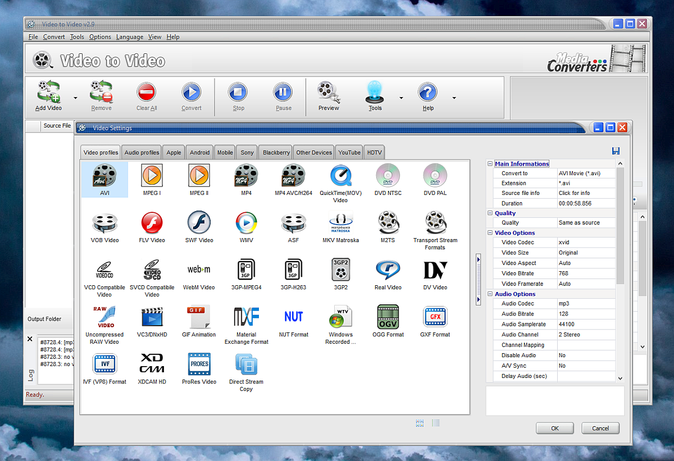The height and width of the screenshot is (461, 674).
Task: Click down arrow of settings scrollbar
Action: coord(620,378)
